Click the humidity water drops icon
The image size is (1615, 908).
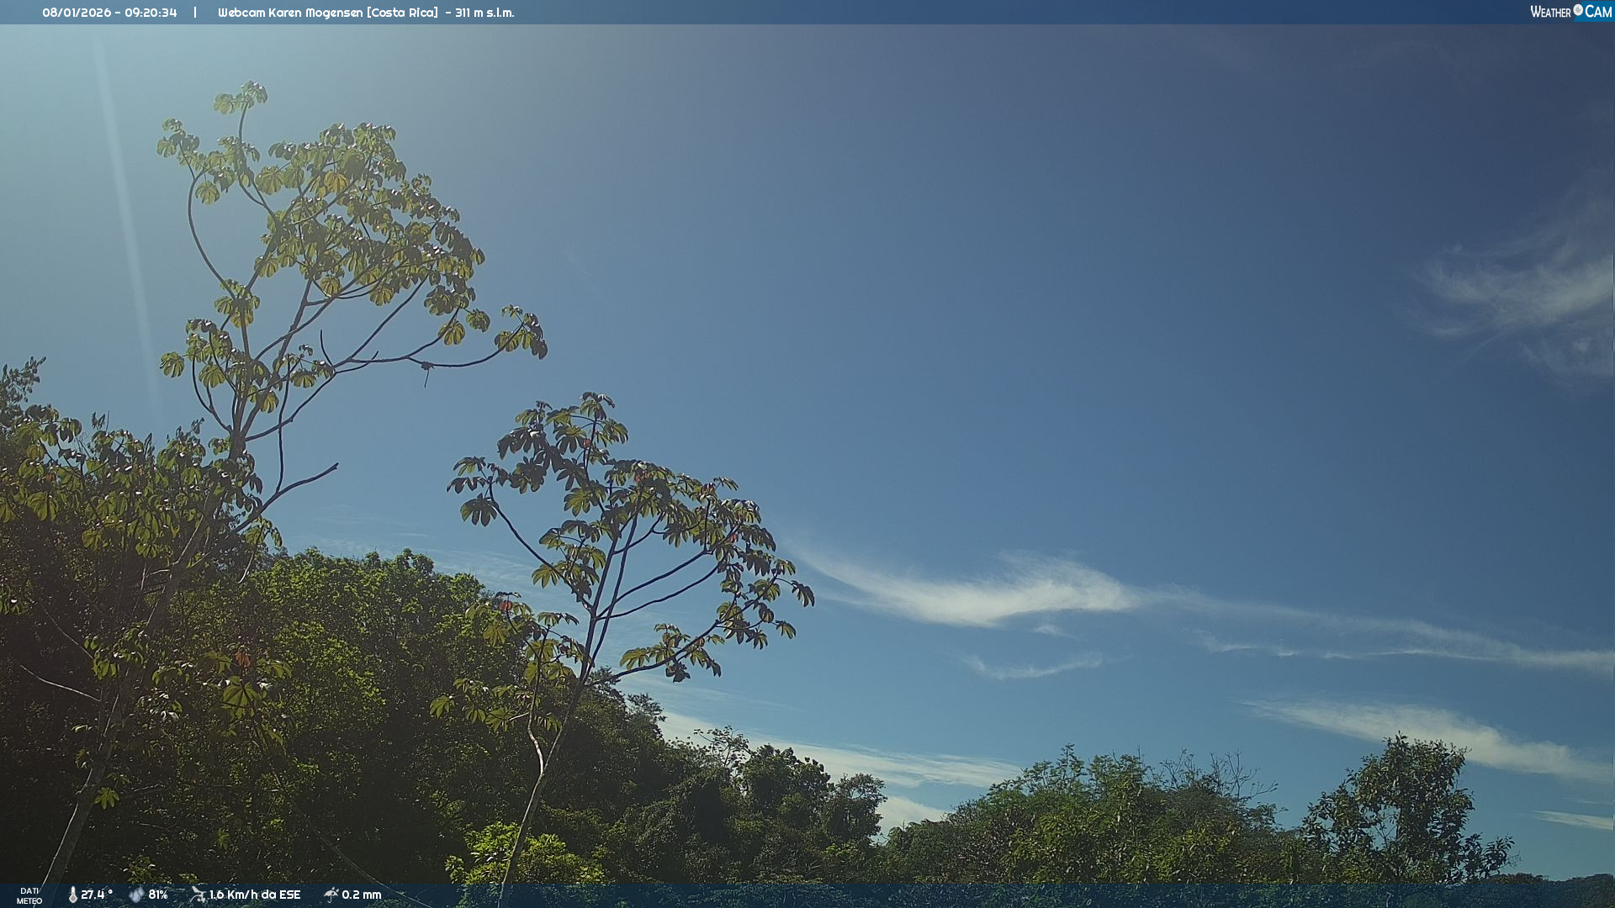point(136,895)
